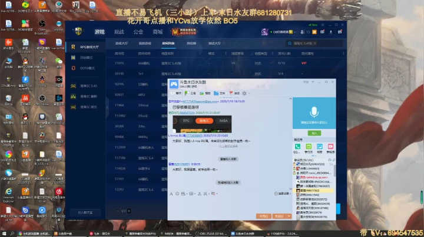Image resolution: width=424 pixels, height=237 pixels.
Task: Click the Windows Start button
Action: pos(4,233)
